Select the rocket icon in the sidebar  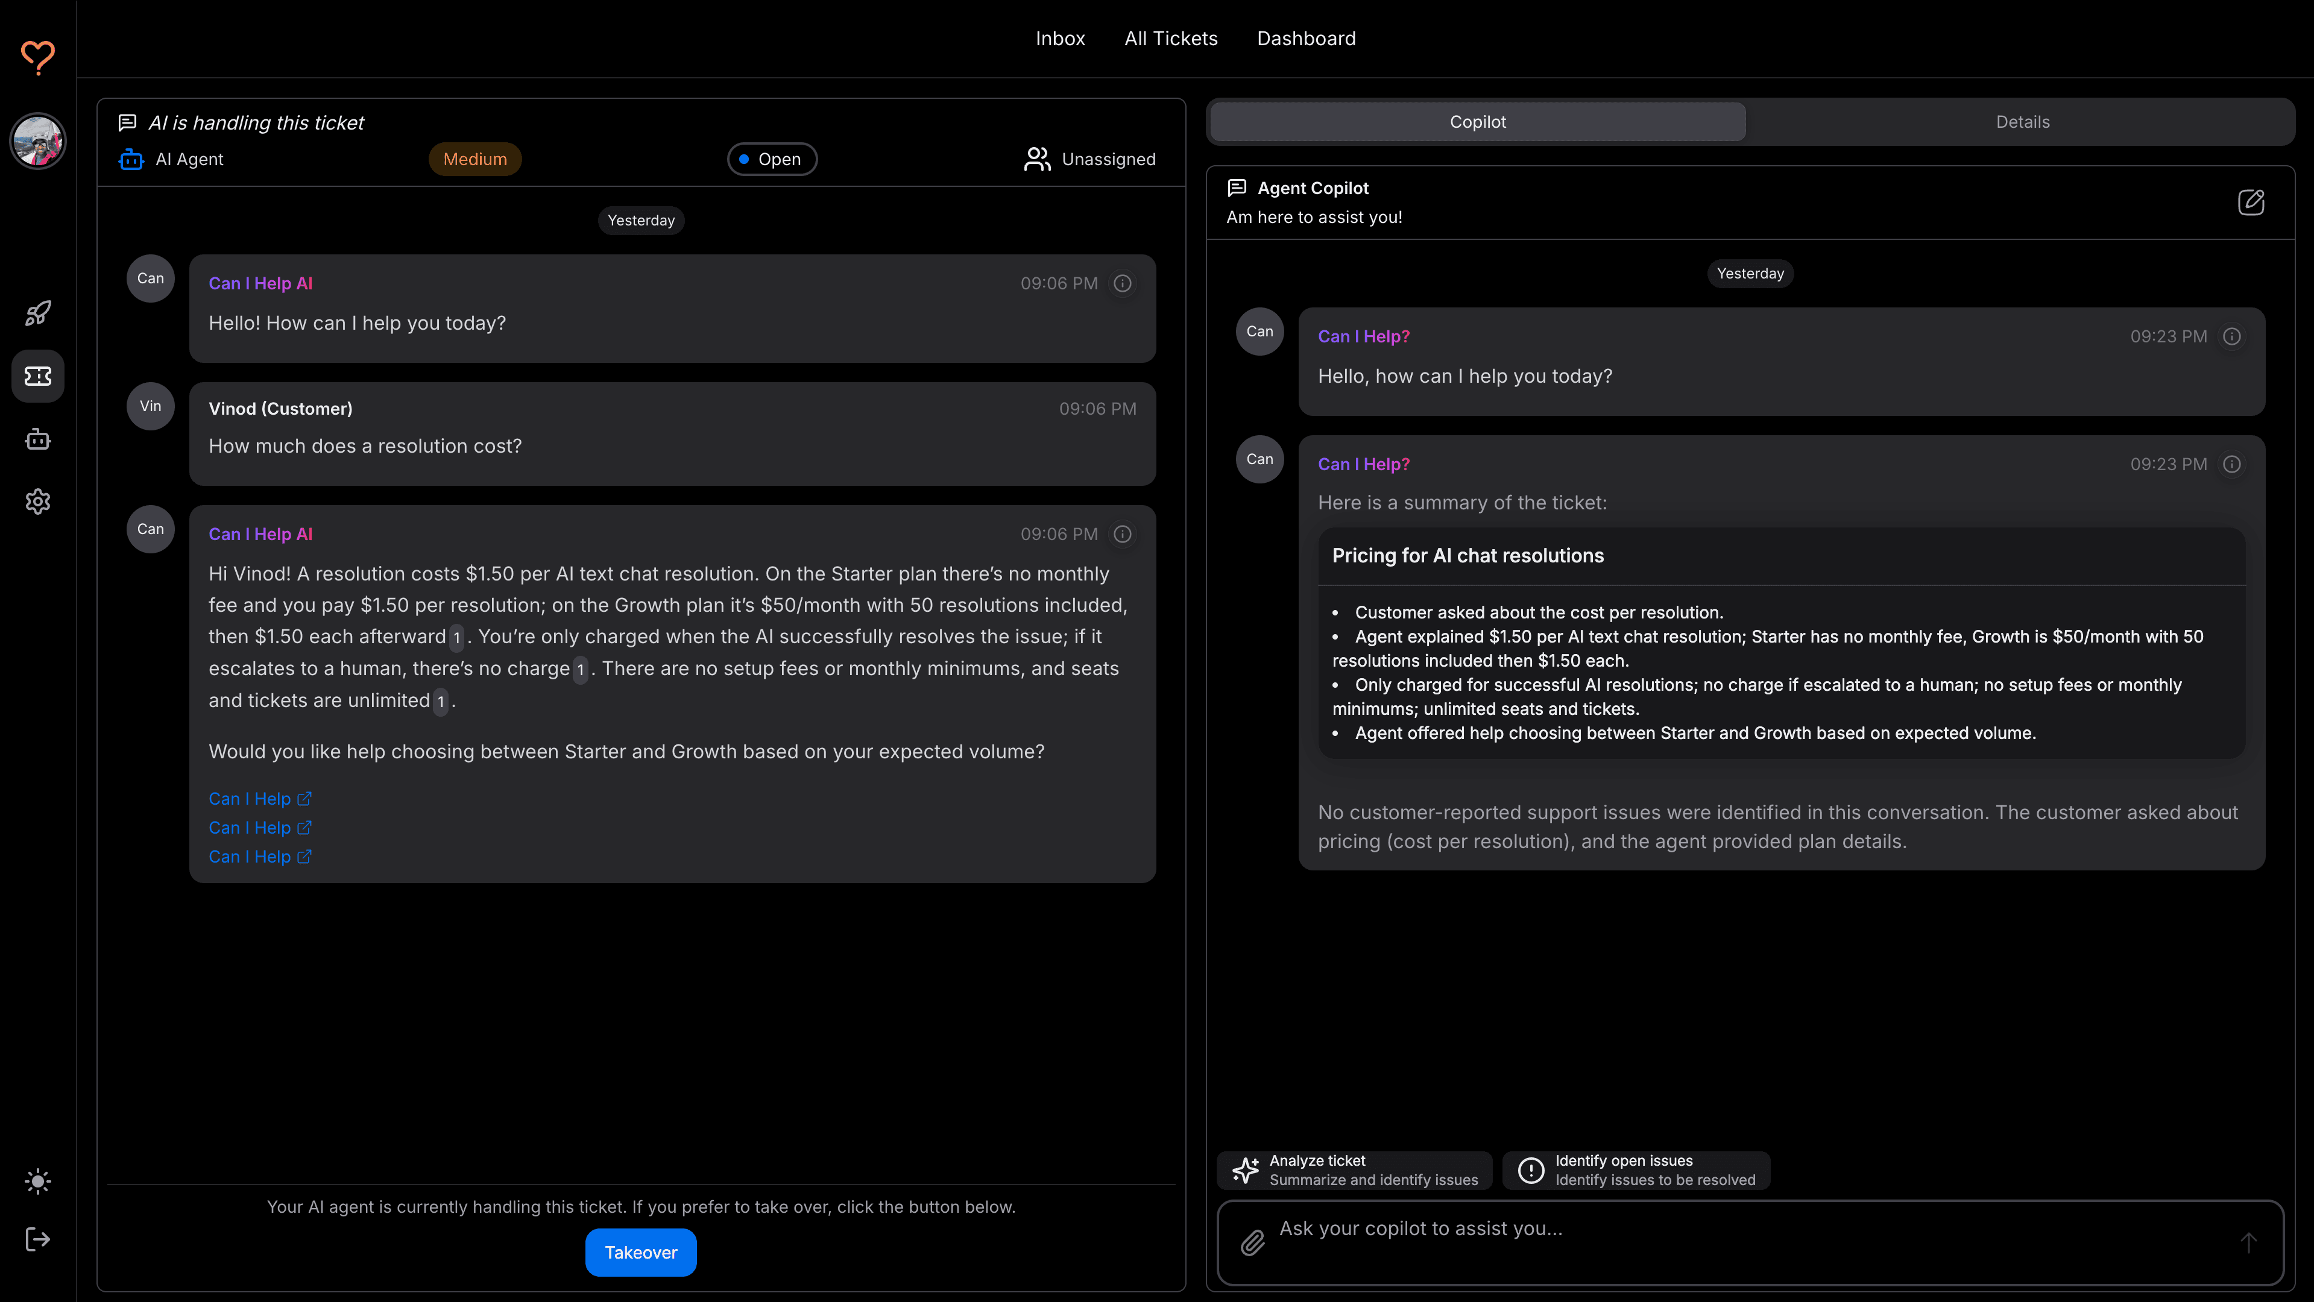coord(38,313)
